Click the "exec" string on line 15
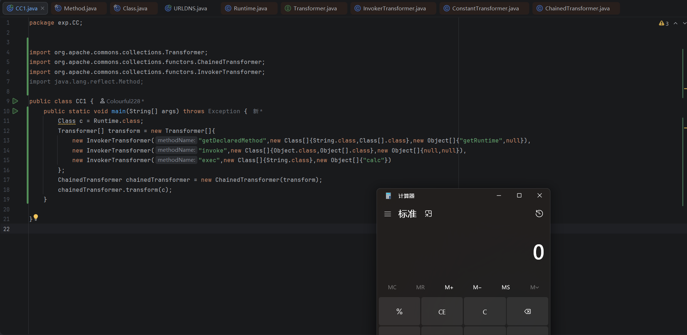687x335 pixels. click(209, 160)
